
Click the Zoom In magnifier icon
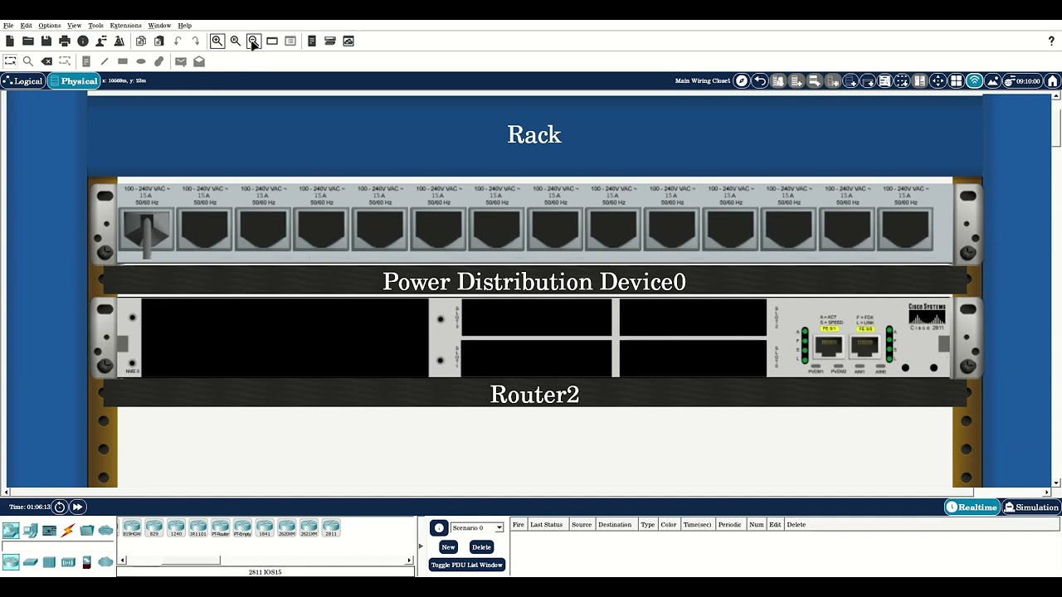tap(217, 41)
